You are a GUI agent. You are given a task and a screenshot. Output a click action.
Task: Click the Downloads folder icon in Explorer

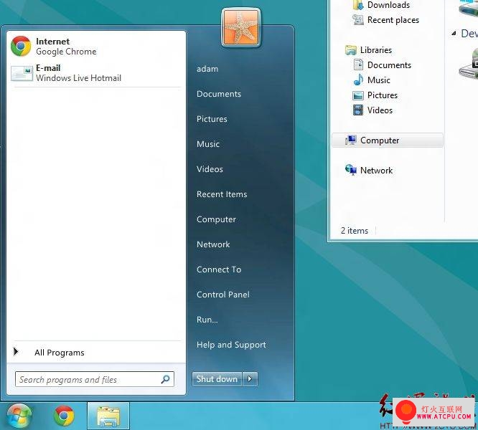pyautogui.click(x=358, y=5)
